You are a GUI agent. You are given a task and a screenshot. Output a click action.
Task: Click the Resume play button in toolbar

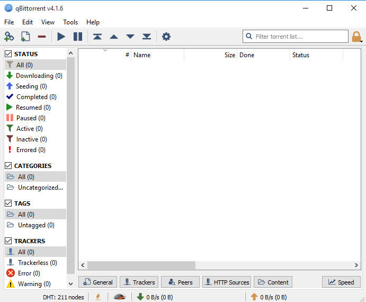(x=61, y=37)
